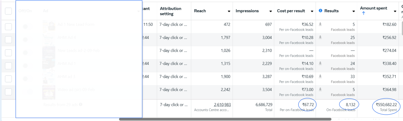The image size is (403, 121).
Task: Click the info icon beside Results header
Action: [x=320, y=11]
